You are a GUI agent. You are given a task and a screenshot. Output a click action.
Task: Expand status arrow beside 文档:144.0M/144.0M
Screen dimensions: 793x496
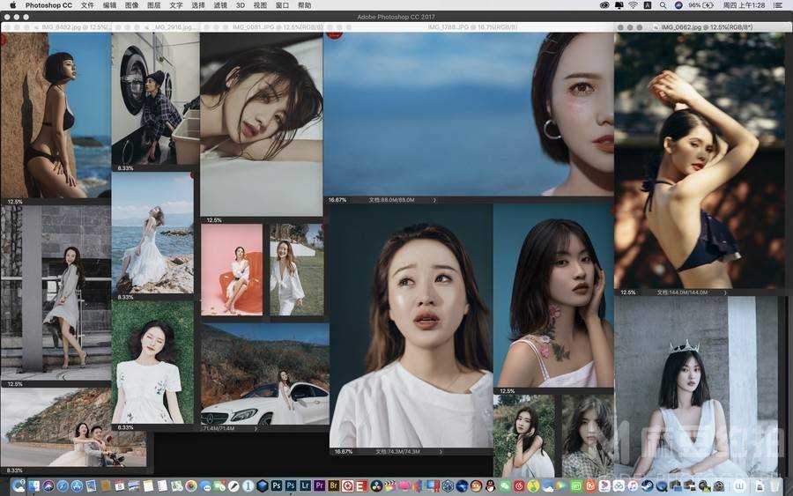pos(725,292)
